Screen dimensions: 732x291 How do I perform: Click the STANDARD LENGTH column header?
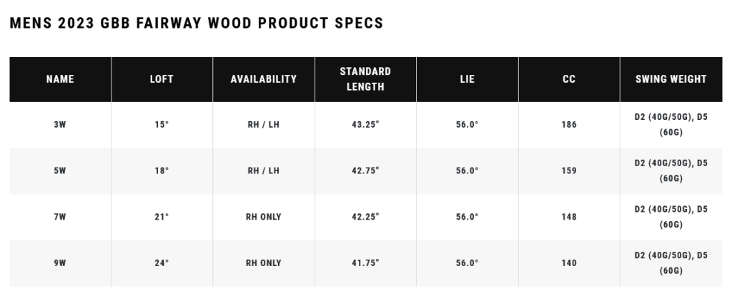[x=365, y=79]
